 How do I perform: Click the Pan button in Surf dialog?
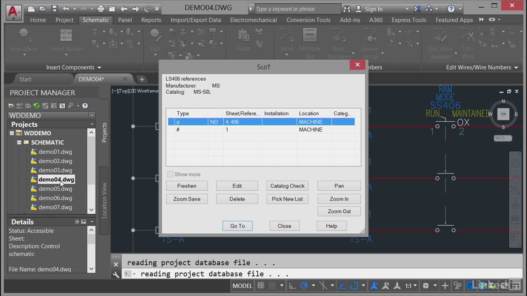click(339, 186)
